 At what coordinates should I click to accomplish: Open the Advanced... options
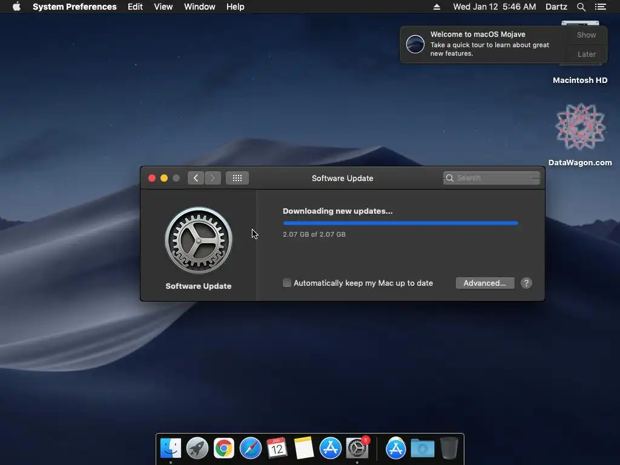[485, 283]
